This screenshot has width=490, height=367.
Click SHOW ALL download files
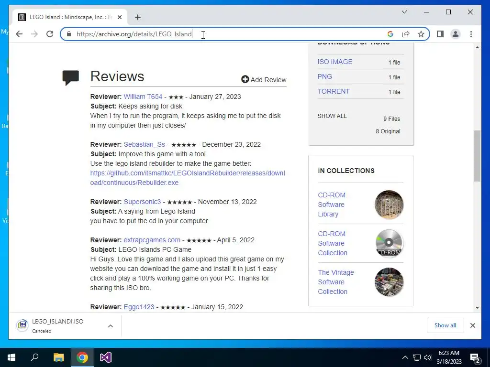tap(332, 116)
